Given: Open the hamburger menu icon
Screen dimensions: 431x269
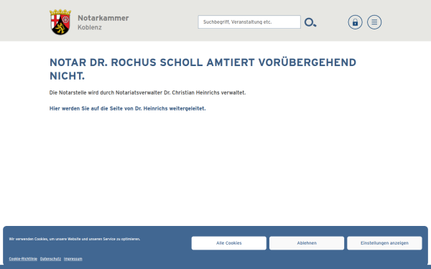Looking at the screenshot, I should click(x=374, y=22).
